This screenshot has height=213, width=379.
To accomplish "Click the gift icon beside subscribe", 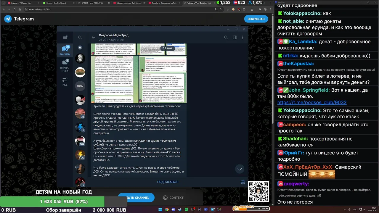I will coord(243,182).
